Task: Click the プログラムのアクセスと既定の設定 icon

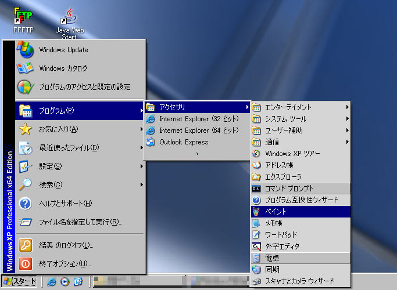Action: point(26,87)
